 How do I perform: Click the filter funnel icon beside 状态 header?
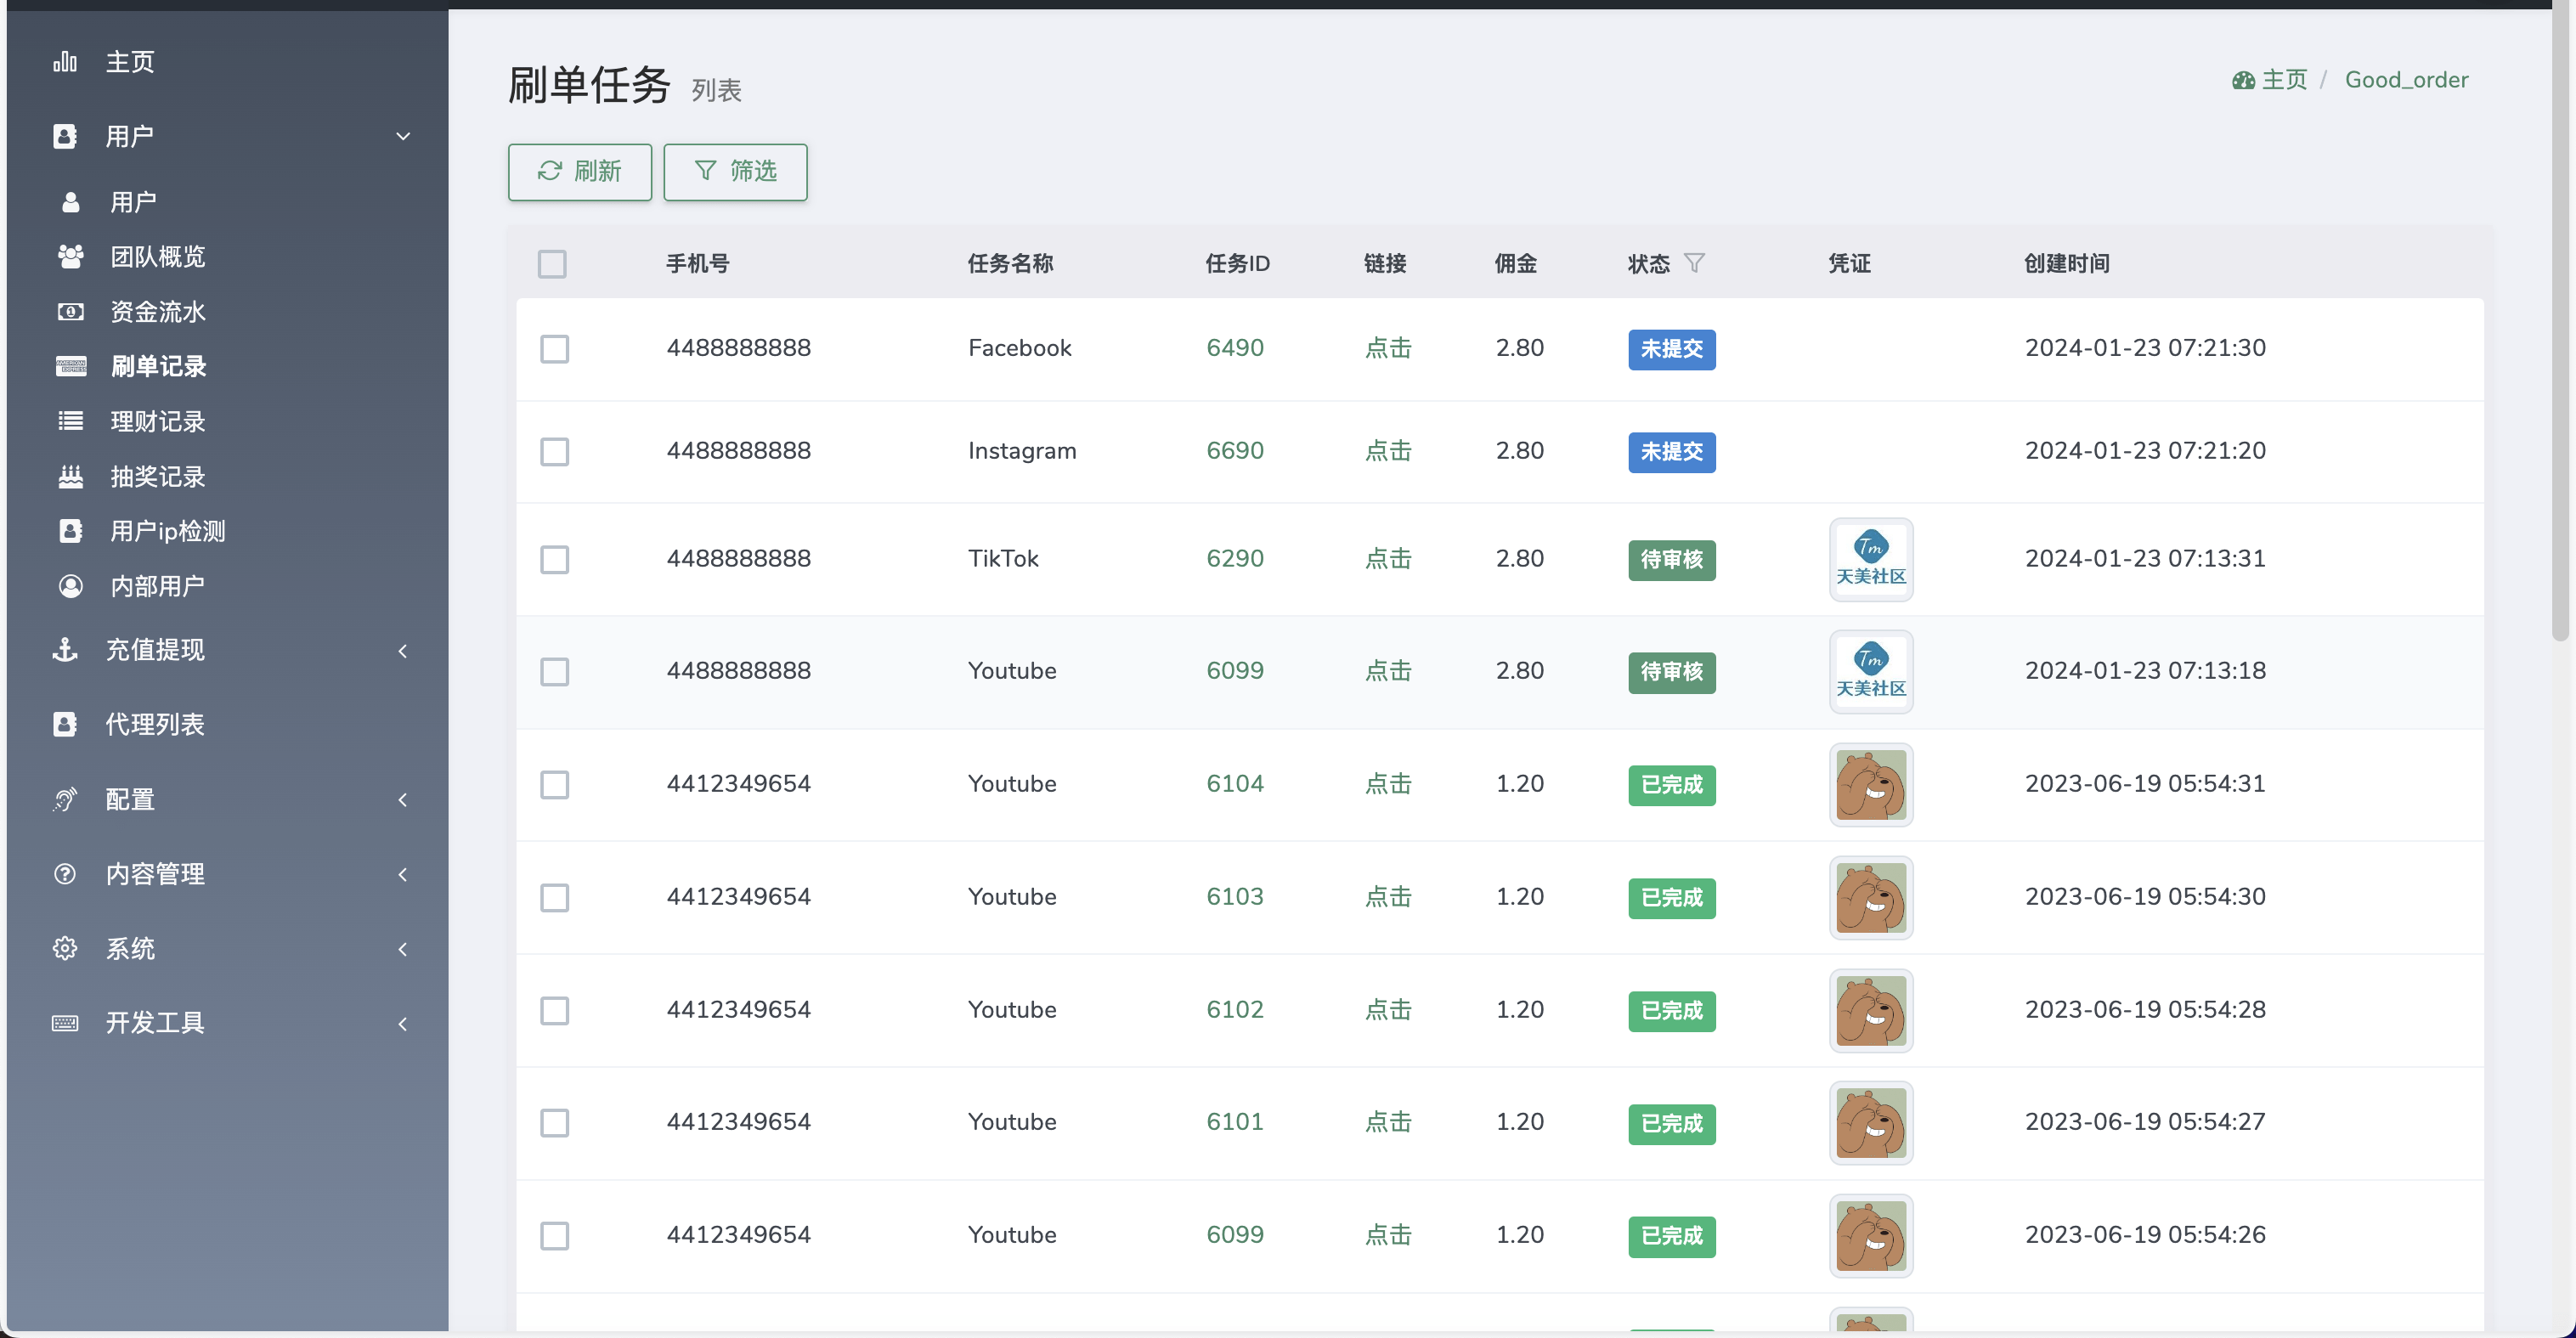(1694, 263)
